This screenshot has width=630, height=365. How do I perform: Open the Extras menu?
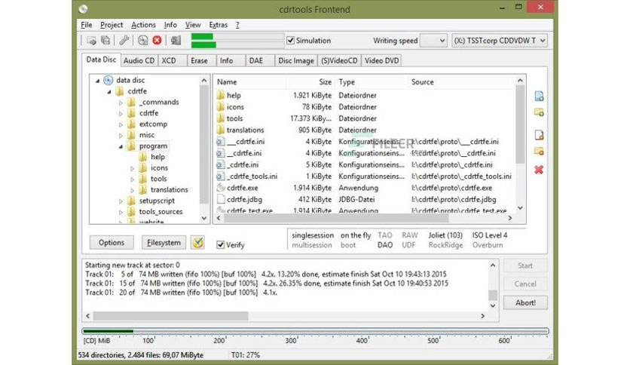click(219, 25)
